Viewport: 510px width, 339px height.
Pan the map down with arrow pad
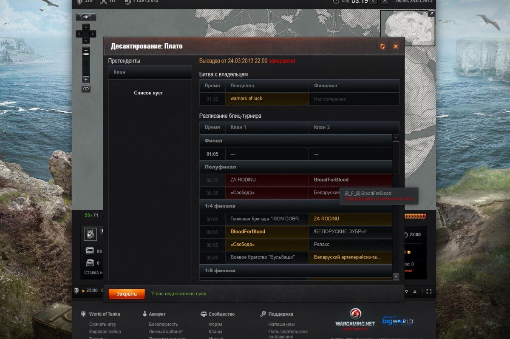(x=86, y=40)
